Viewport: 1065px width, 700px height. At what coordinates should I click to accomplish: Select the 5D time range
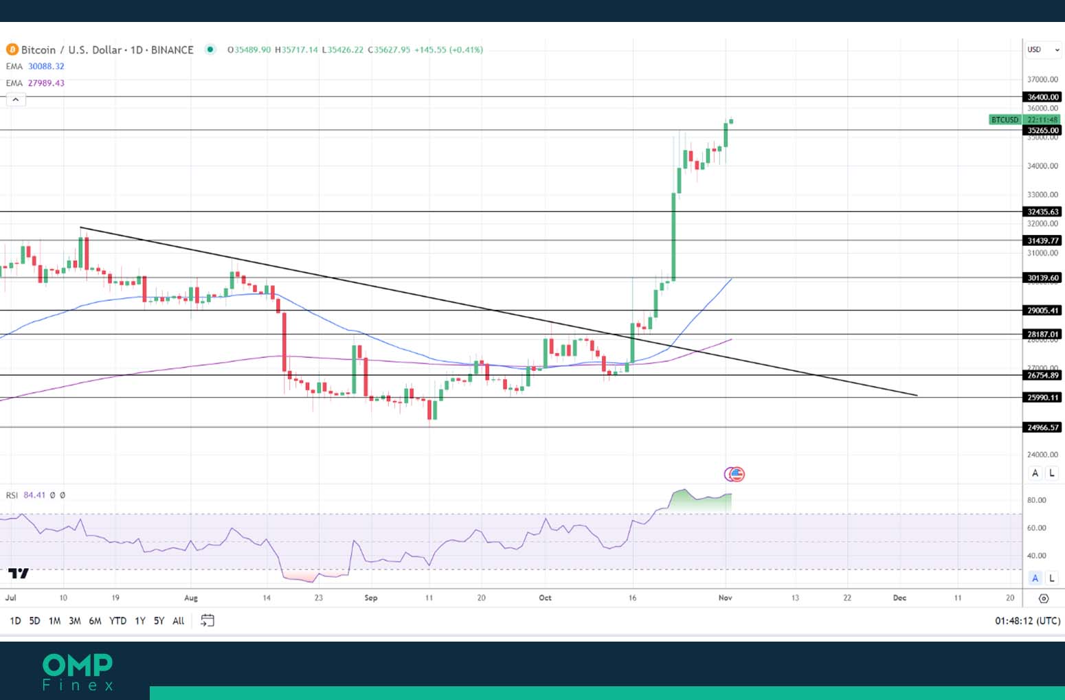[34, 620]
